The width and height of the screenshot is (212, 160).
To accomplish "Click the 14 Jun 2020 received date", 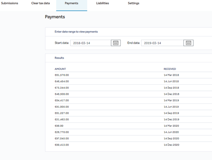I will tap(171, 132).
